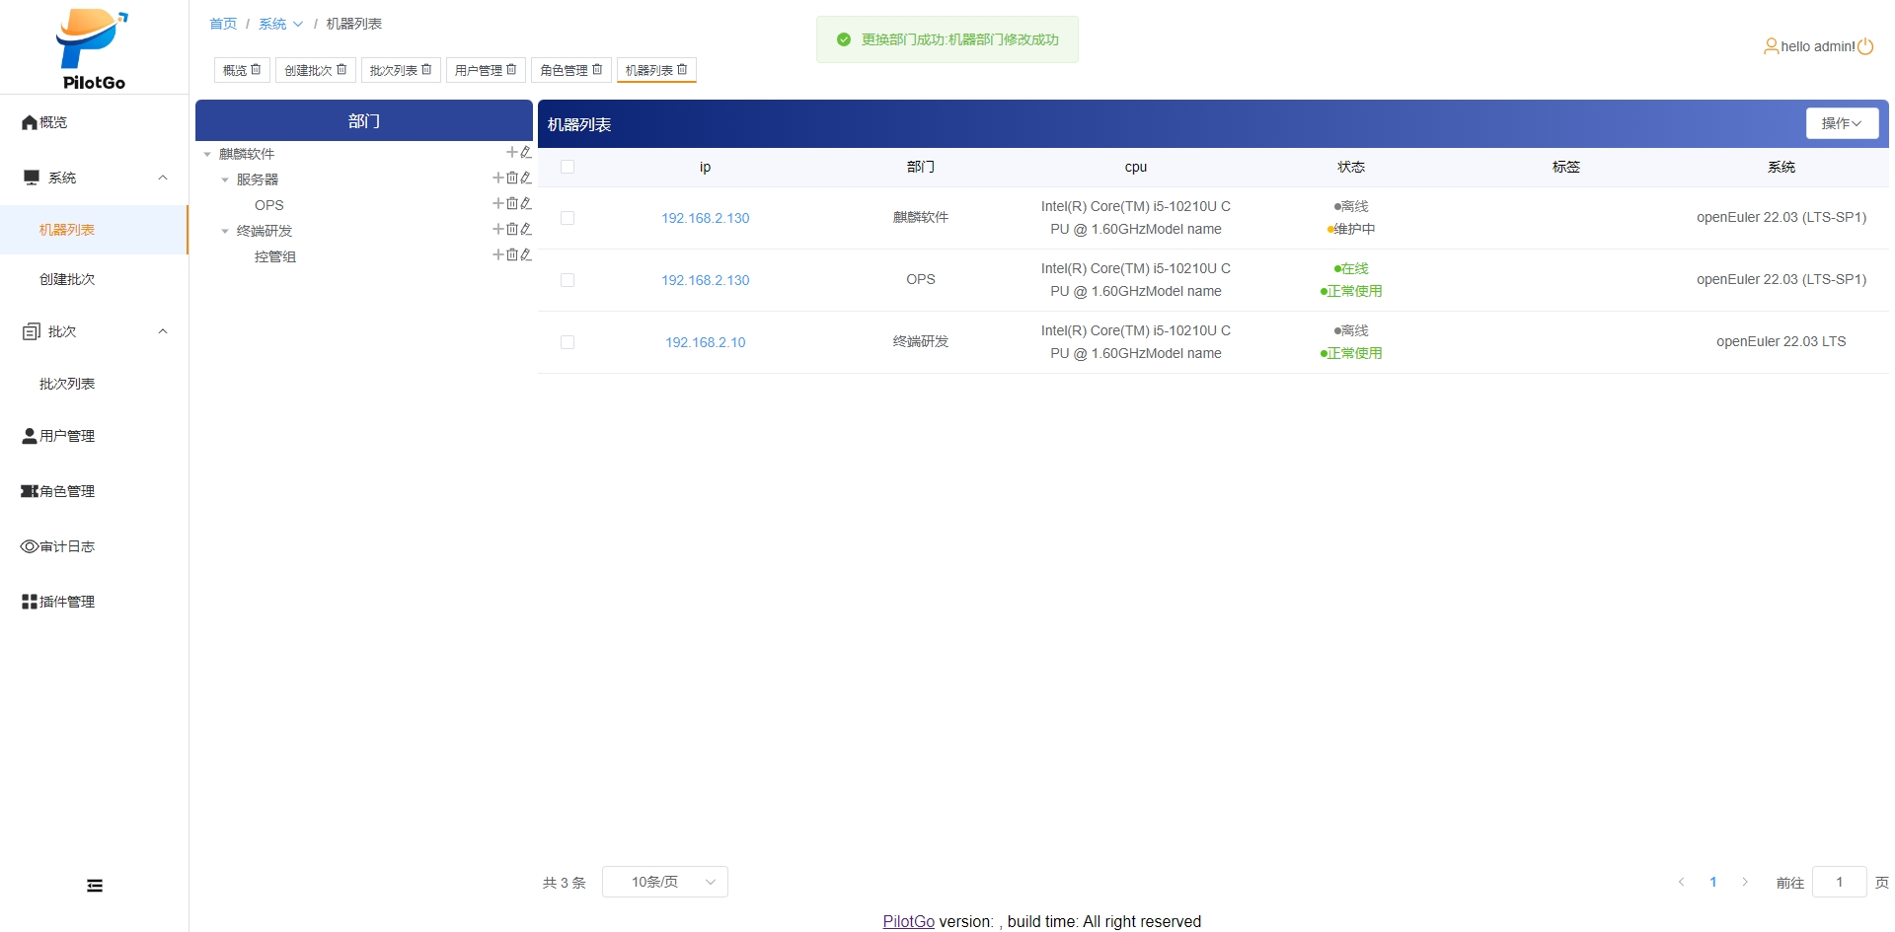
Task: Select all machines with header checkbox
Action: 568,167
